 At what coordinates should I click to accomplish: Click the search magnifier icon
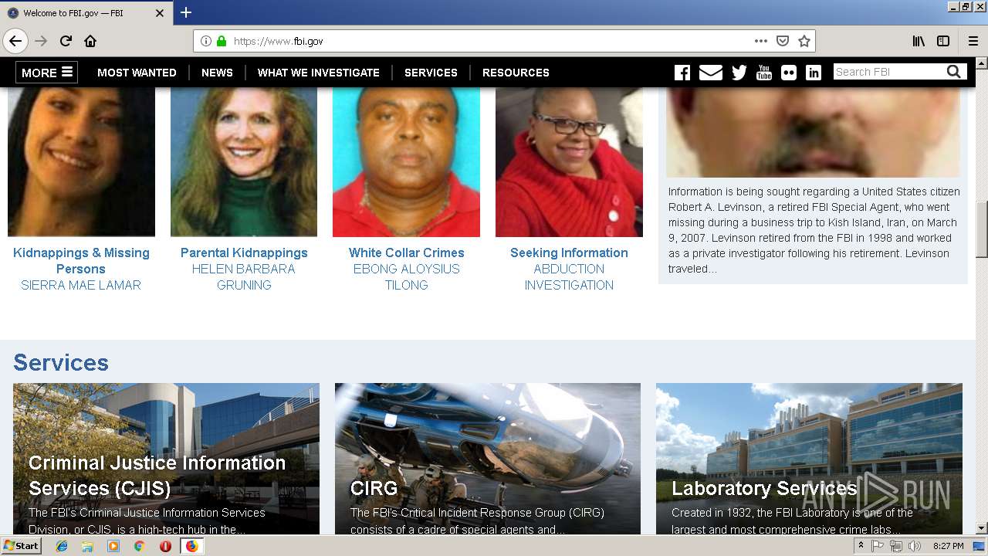(954, 72)
